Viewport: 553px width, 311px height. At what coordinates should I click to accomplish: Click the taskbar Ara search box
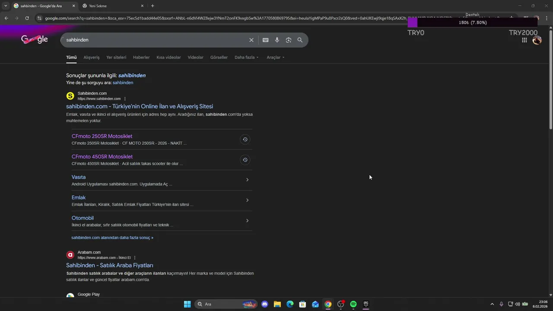(x=226, y=304)
